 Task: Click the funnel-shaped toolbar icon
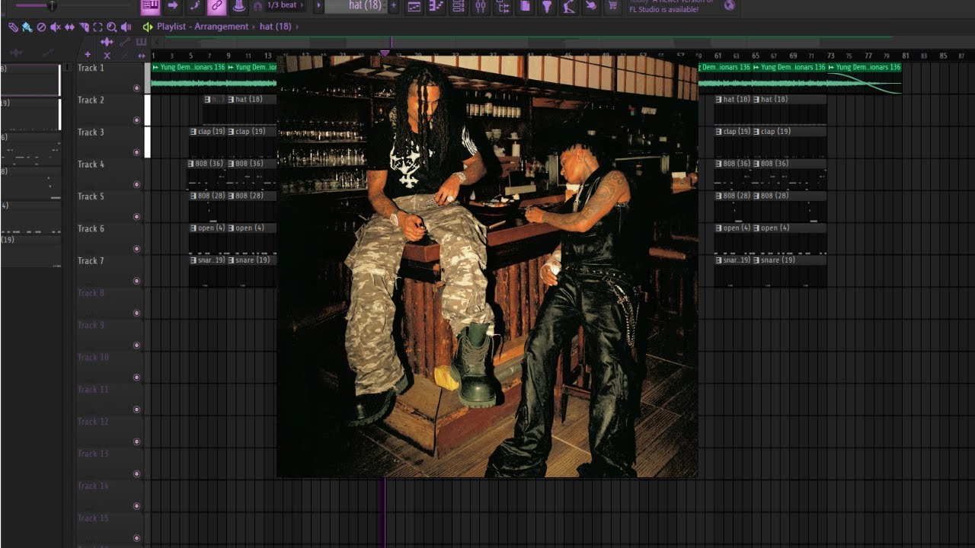point(547,6)
